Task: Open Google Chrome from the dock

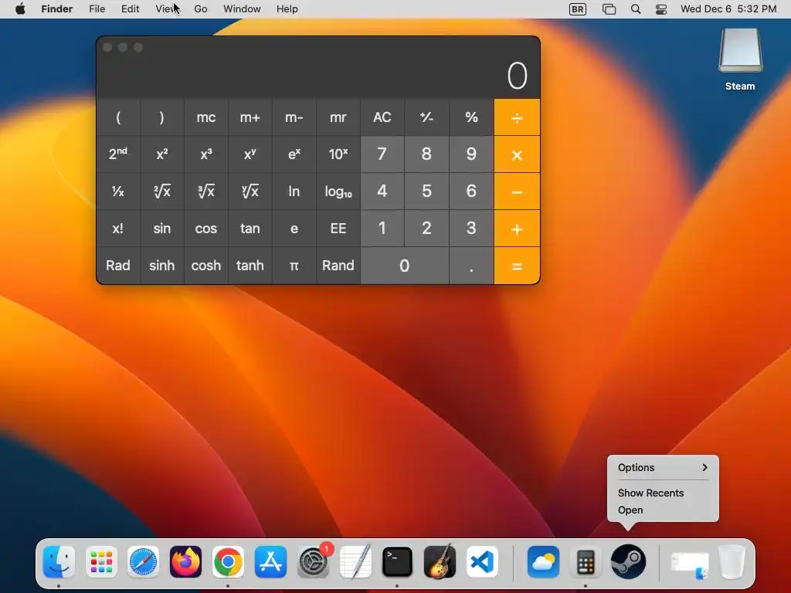Action: tap(228, 562)
